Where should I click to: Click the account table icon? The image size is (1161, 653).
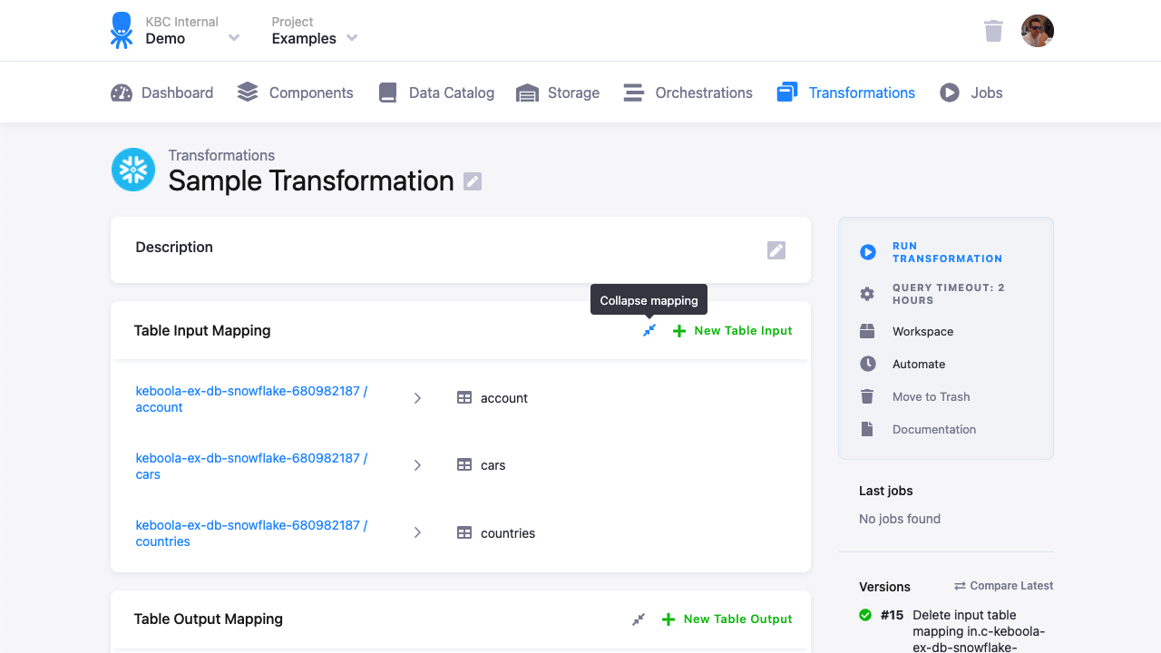pos(464,398)
